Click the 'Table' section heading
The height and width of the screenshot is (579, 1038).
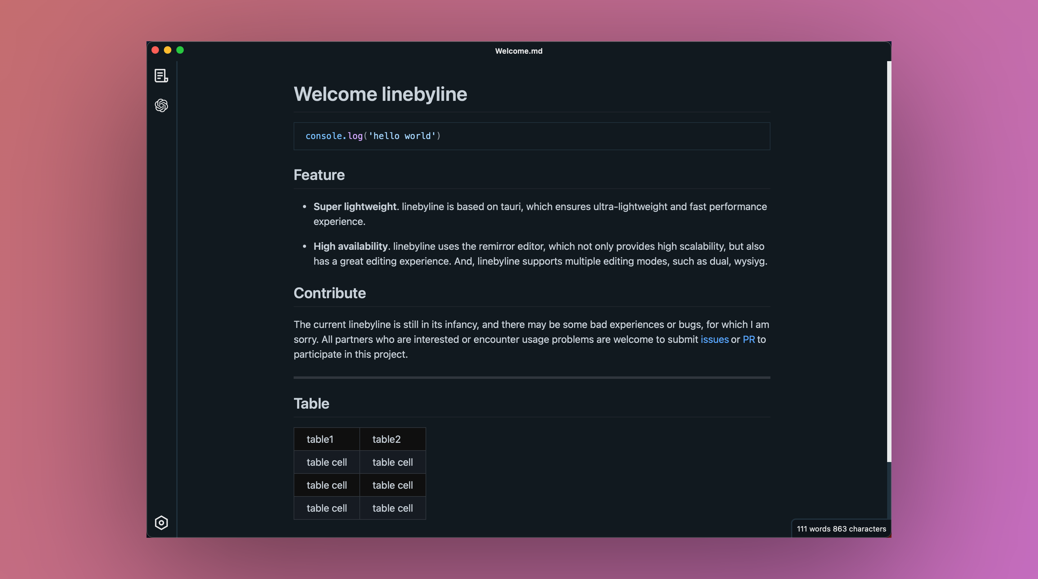(311, 403)
